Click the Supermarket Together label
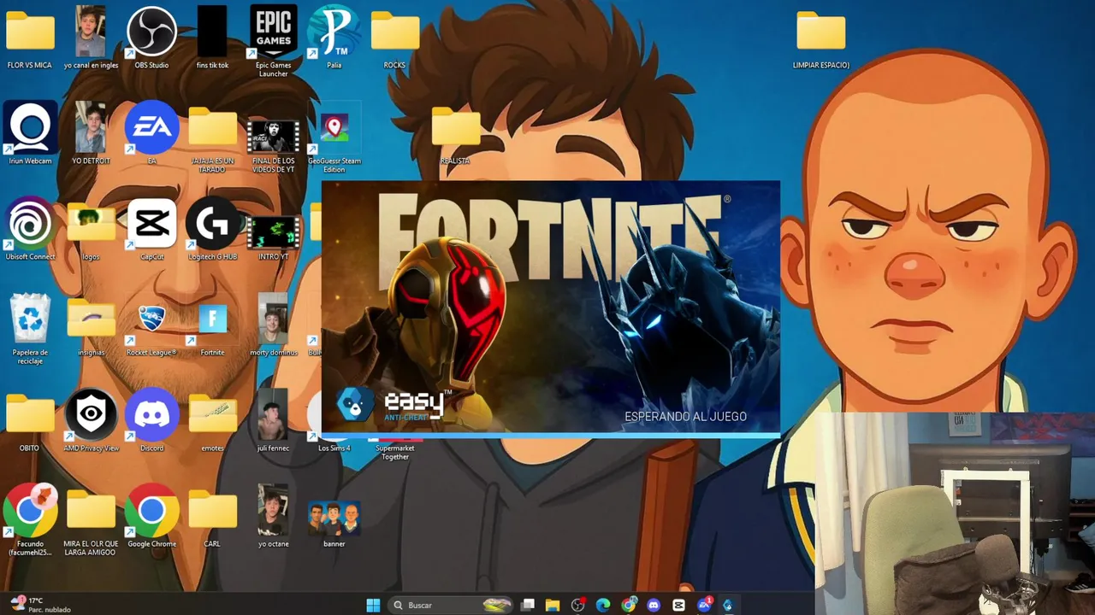 click(394, 452)
